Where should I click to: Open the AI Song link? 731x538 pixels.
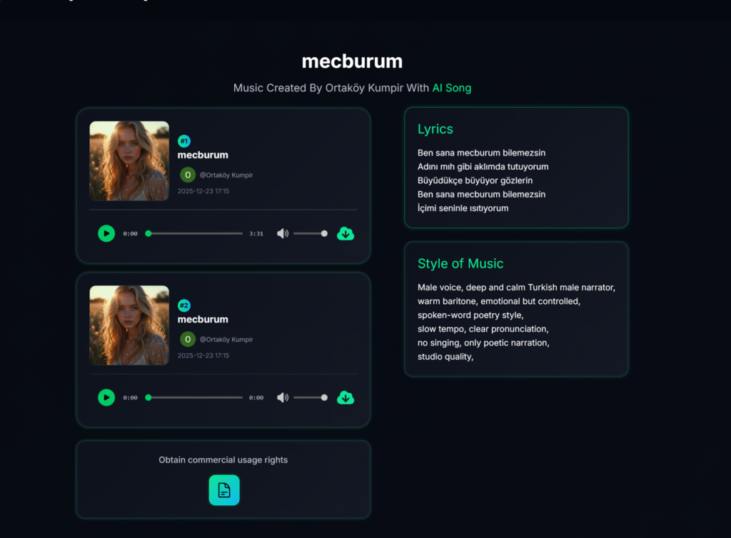click(452, 88)
